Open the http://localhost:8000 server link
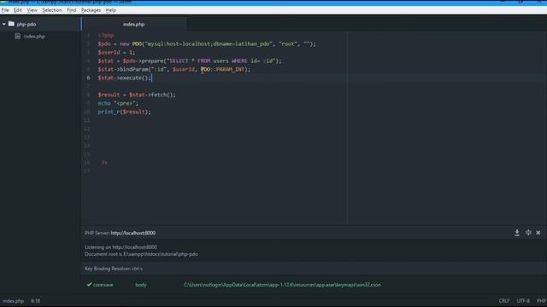 point(133,233)
